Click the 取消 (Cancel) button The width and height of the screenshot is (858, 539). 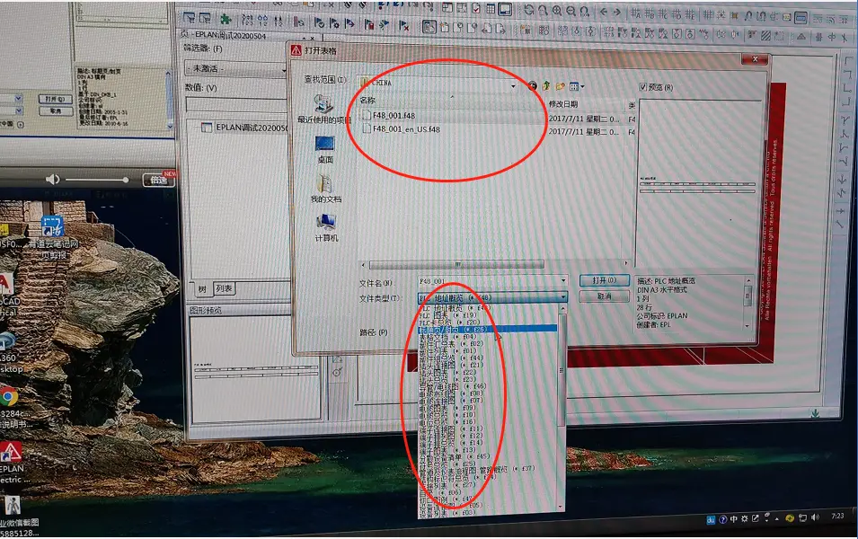(x=604, y=296)
